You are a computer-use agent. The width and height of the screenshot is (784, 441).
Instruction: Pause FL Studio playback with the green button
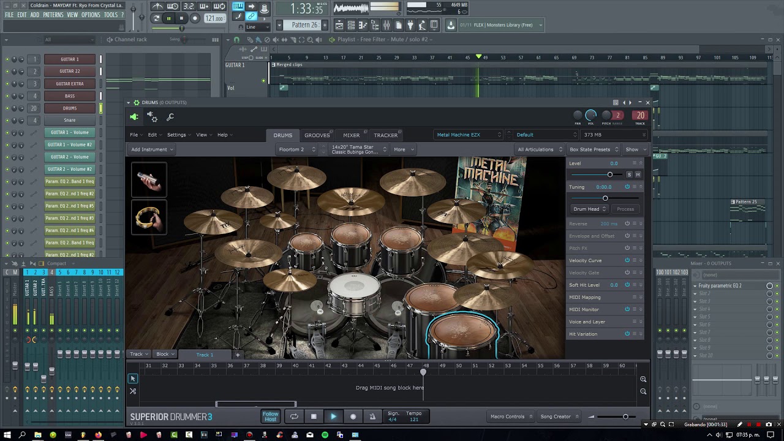coord(168,18)
